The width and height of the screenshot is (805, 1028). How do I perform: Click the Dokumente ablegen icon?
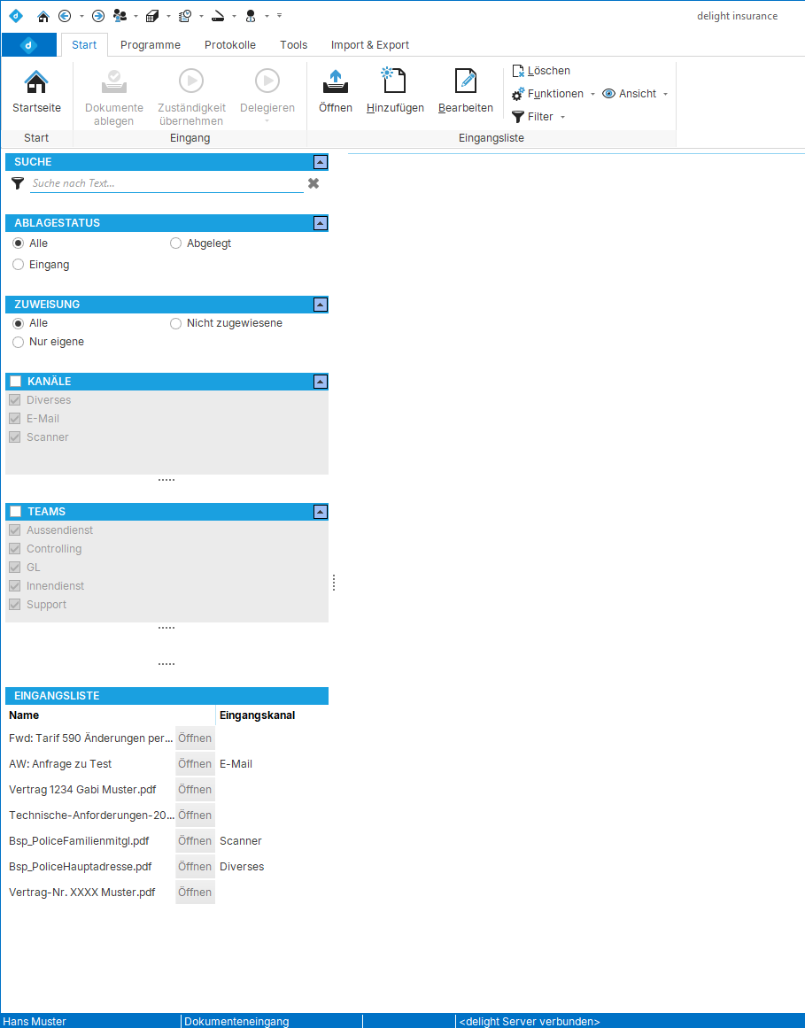pos(113,81)
